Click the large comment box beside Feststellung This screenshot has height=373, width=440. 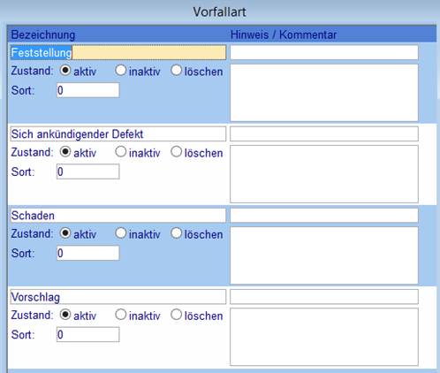click(x=324, y=93)
